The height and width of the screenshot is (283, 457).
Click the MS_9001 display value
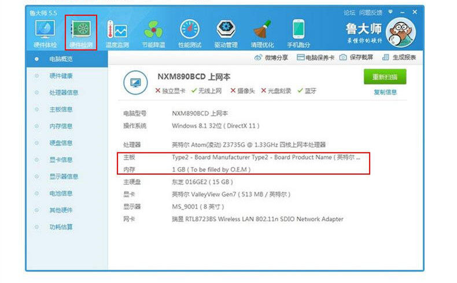tap(198, 207)
